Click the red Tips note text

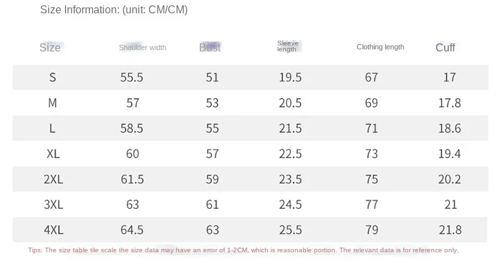pos(243,250)
